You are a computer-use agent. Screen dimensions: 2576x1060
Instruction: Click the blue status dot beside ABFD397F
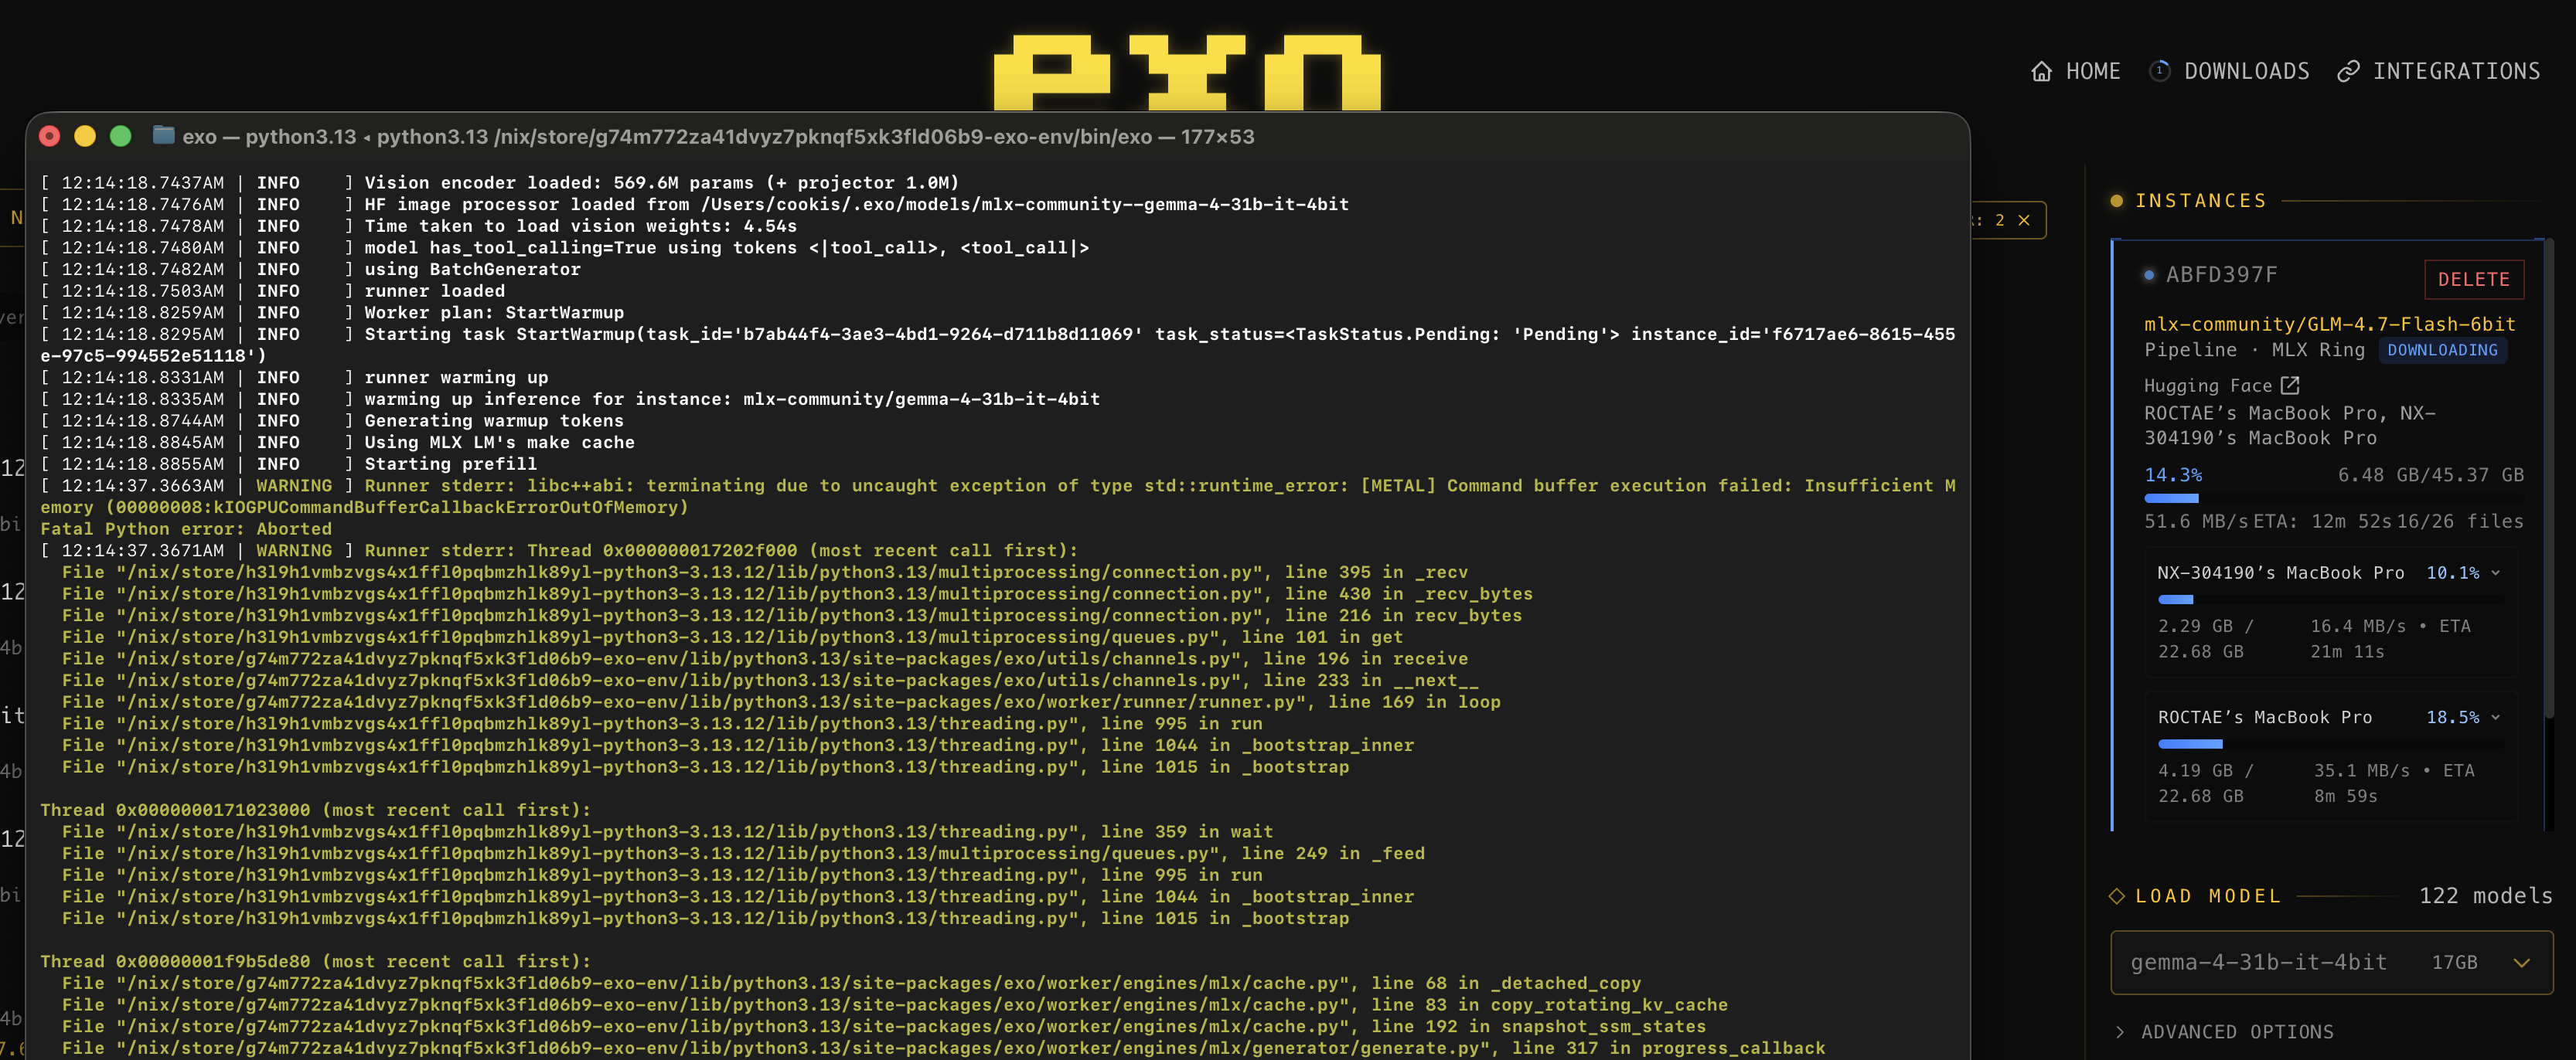pos(2149,275)
